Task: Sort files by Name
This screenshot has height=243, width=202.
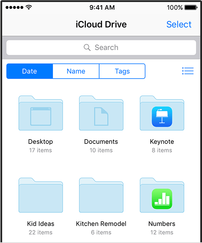Action: (76, 71)
